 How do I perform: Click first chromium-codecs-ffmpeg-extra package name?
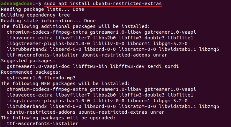point(47,32)
